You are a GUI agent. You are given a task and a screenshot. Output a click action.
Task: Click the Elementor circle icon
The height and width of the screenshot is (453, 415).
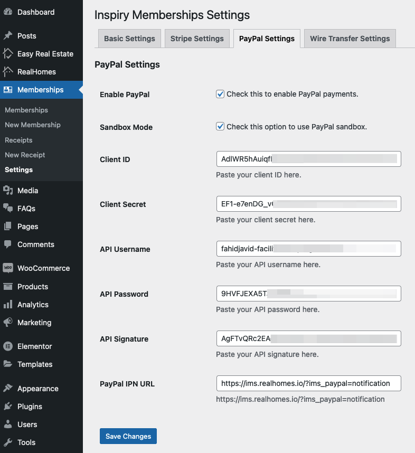(8, 346)
